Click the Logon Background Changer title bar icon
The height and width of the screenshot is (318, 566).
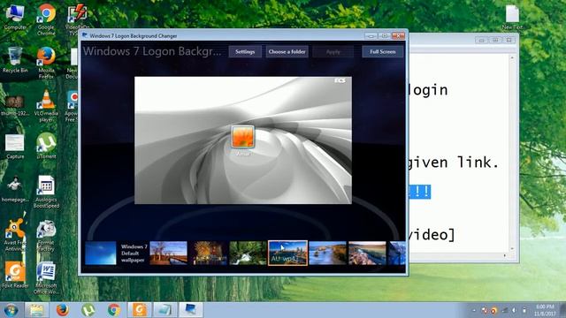pyautogui.click(x=85, y=35)
